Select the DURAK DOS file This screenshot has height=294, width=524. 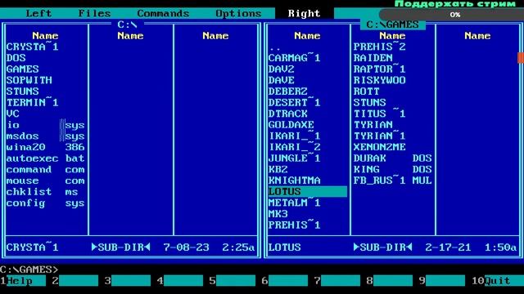click(393, 158)
